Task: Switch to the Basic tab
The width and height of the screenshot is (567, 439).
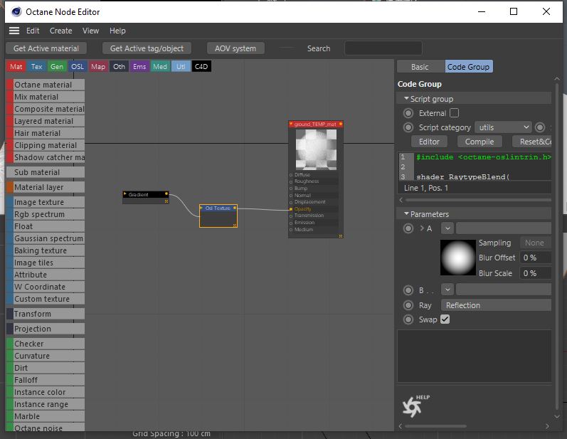Action: tap(420, 67)
